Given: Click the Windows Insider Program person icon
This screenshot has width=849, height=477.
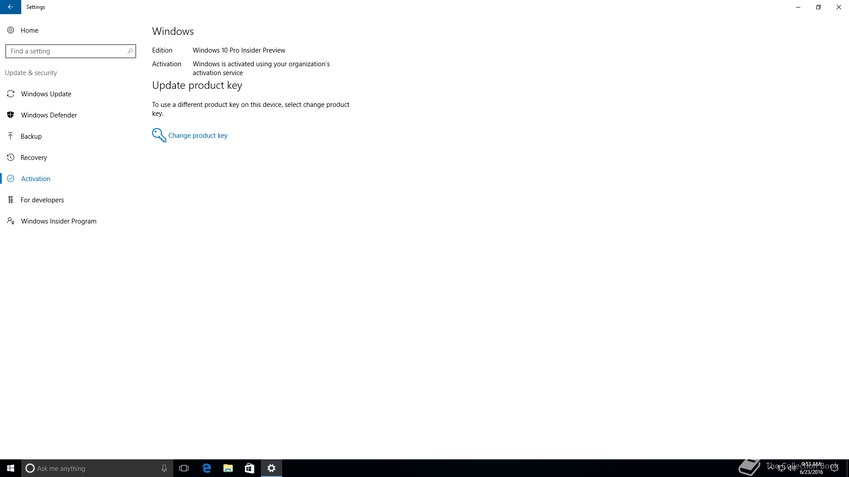Looking at the screenshot, I should click(x=11, y=221).
